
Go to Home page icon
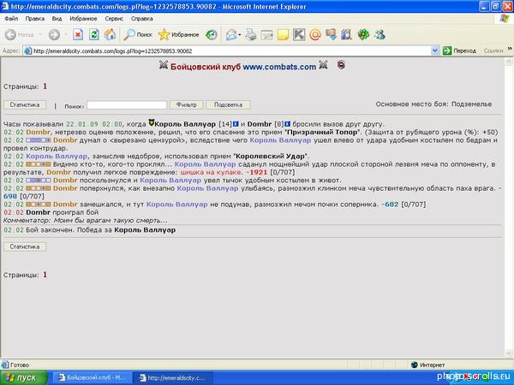pyautogui.click(x=111, y=34)
